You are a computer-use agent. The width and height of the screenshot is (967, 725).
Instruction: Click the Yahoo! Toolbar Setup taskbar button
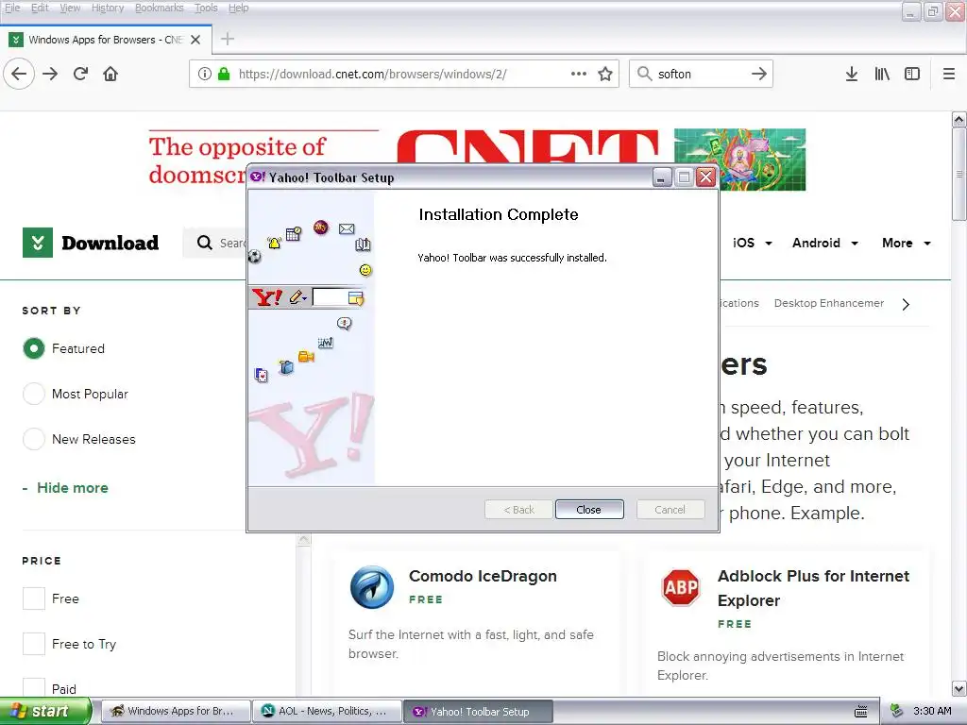point(478,712)
